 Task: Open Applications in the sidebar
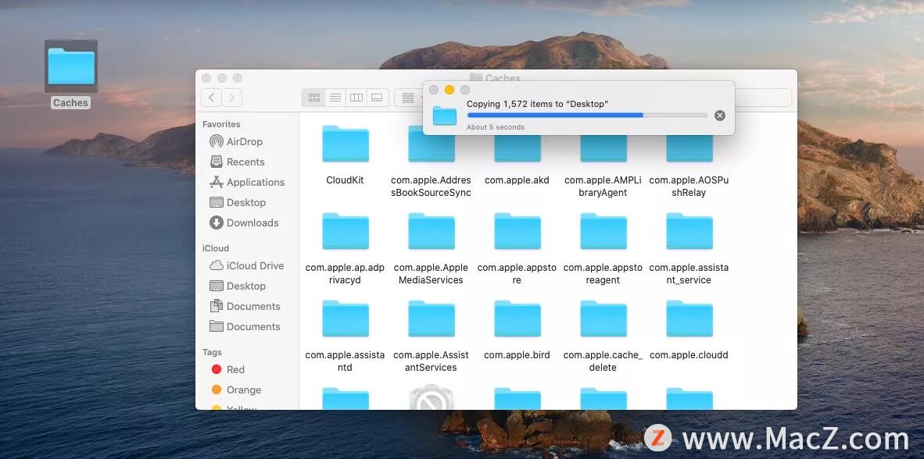(247, 183)
